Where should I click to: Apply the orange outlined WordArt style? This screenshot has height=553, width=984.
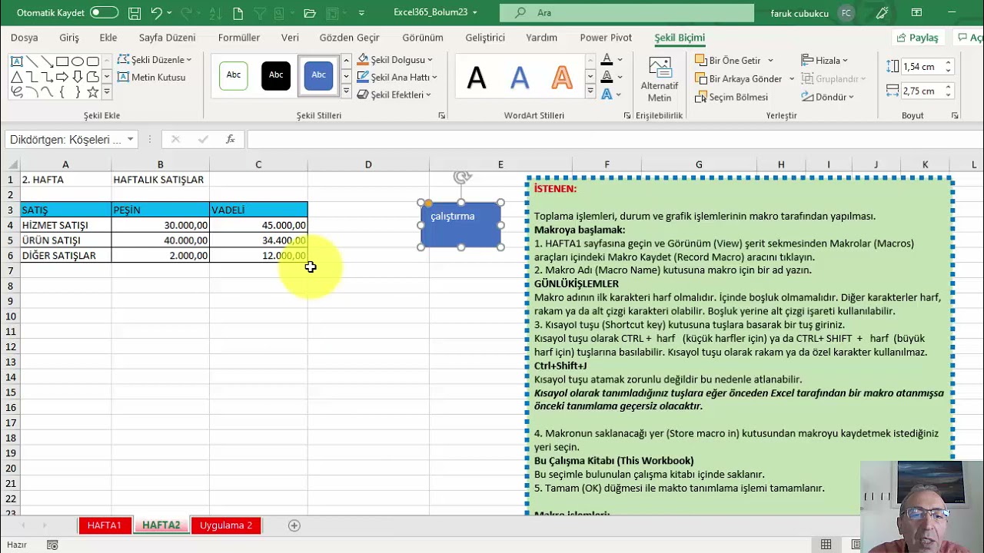click(x=562, y=77)
